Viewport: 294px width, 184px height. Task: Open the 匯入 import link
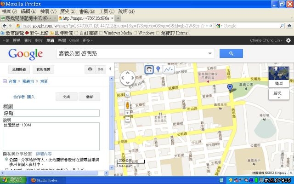31,97
